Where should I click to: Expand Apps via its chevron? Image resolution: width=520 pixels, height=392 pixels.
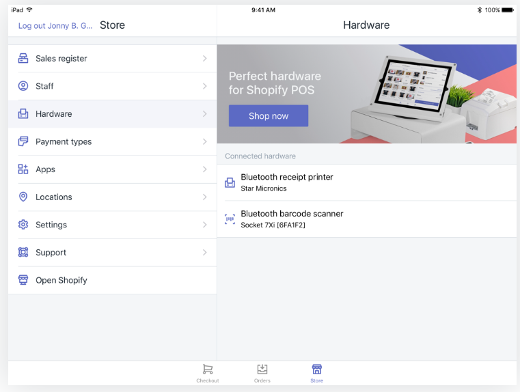pyautogui.click(x=204, y=169)
